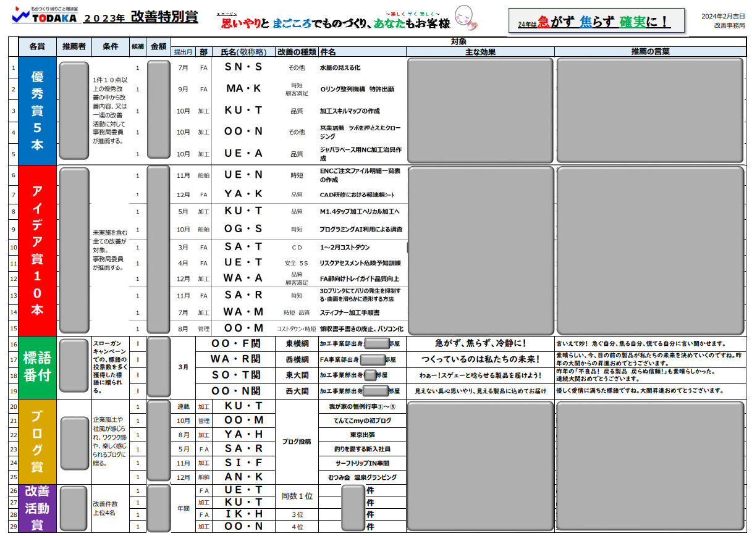Select the name cell WA・R関
Screen dimensions: 752x536
click(235, 359)
